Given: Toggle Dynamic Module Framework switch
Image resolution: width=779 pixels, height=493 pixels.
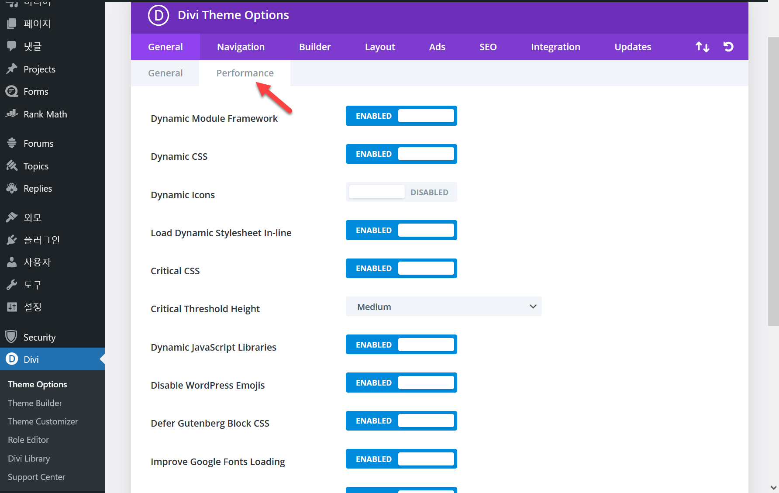Looking at the screenshot, I should click(401, 116).
